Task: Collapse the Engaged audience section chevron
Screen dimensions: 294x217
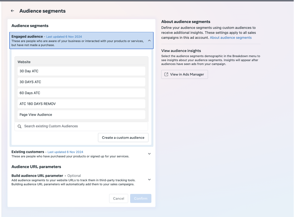Action: click(x=149, y=40)
